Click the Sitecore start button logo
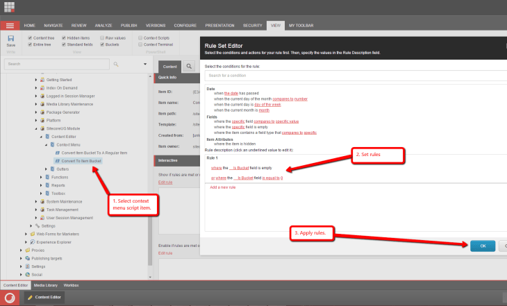The image size is (507, 306). click(10, 298)
